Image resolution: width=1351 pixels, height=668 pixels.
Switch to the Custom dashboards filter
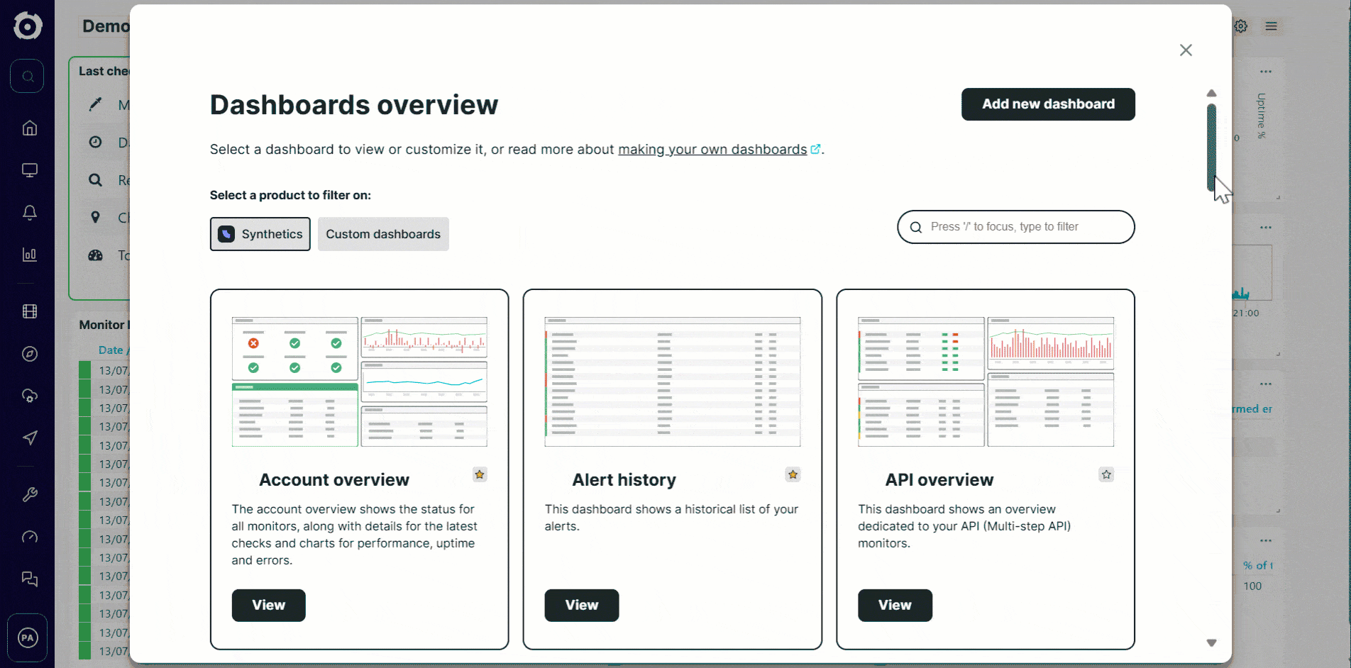383,234
